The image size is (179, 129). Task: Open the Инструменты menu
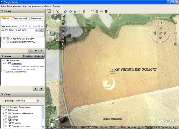coord(34,6)
